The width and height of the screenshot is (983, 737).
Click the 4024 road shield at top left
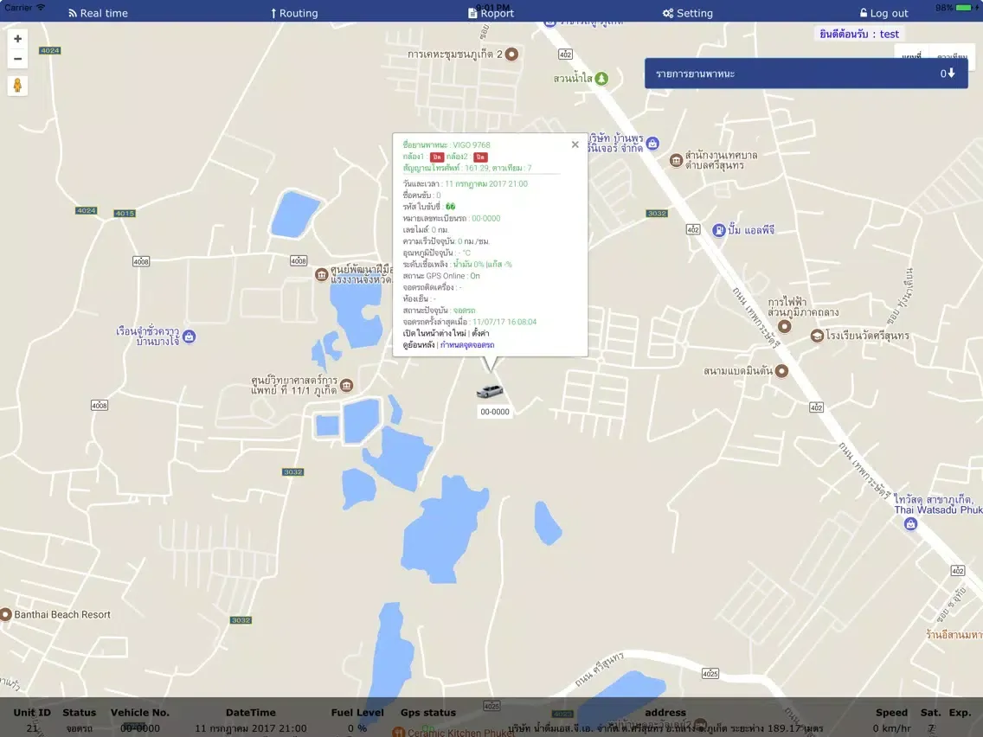point(49,51)
